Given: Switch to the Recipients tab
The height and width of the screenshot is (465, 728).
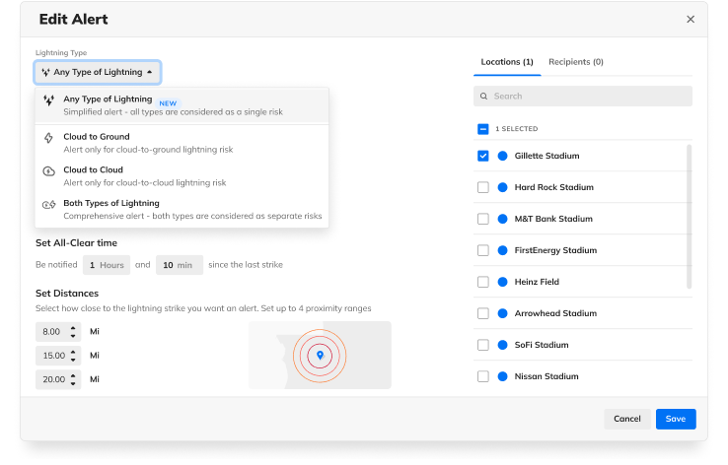Looking at the screenshot, I should pos(575,62).
